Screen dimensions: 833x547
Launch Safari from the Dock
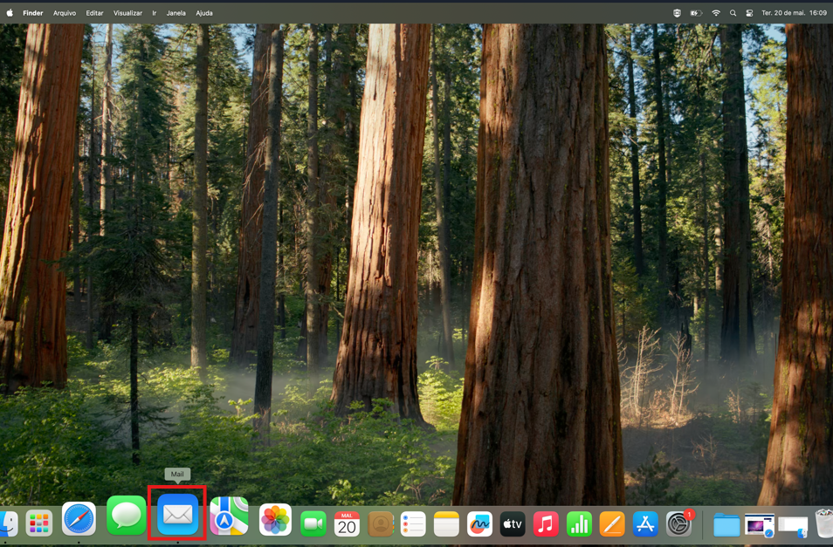79,521
